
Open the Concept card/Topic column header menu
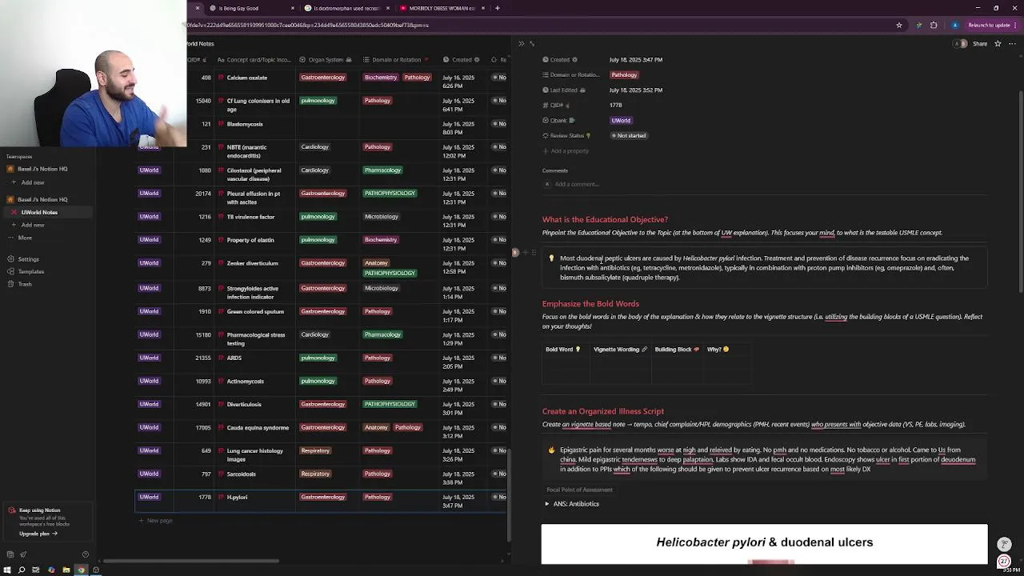[x=254, y=60]
